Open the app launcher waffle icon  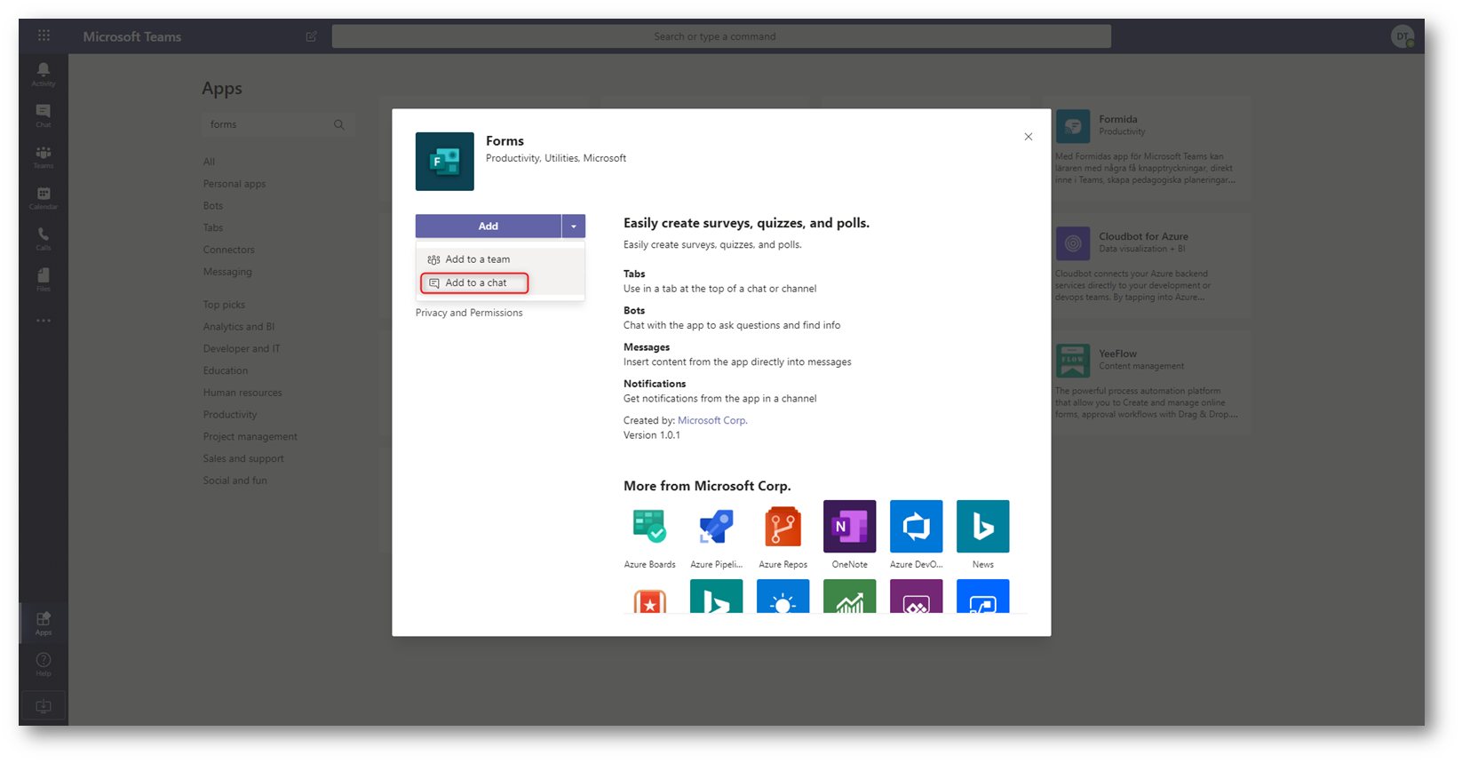coord(44,36)
